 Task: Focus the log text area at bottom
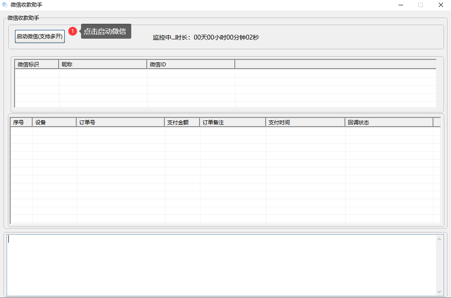221,265
